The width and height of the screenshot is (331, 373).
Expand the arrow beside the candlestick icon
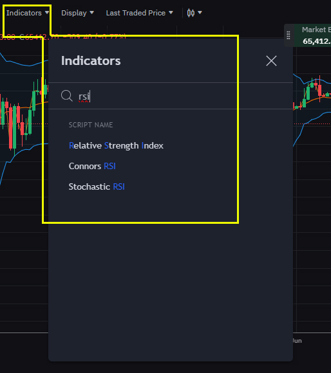tap(200, 13)
